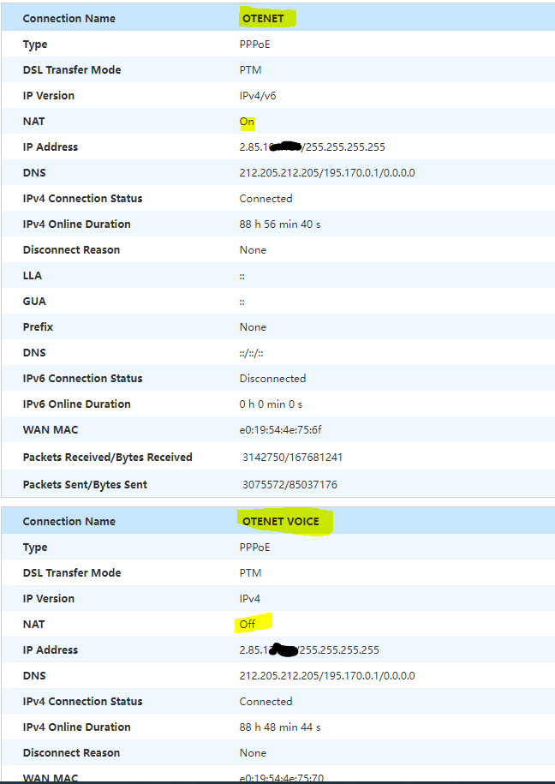Click the Packets Sent/Bytes Sent label

pos(85,484)
